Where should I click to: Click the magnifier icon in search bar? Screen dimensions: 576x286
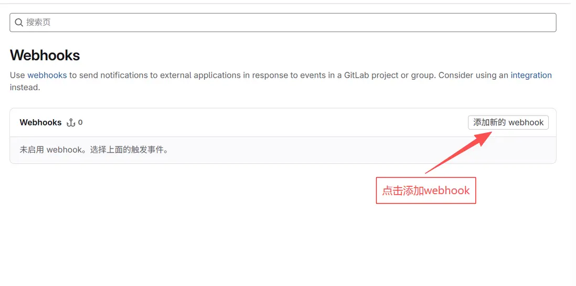coord(19,23)
